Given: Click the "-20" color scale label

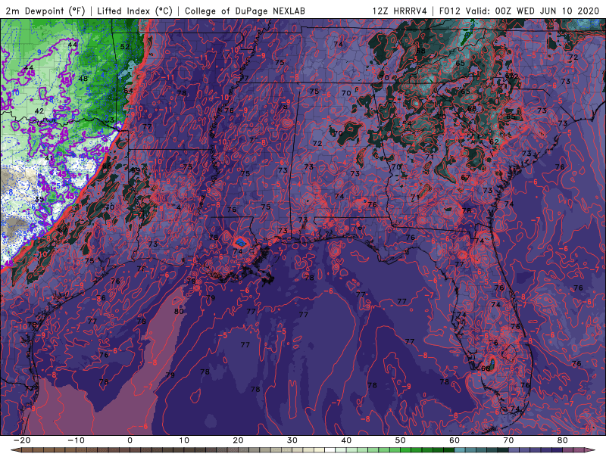Looking at the screenshot, I should [x=22, y=440].
